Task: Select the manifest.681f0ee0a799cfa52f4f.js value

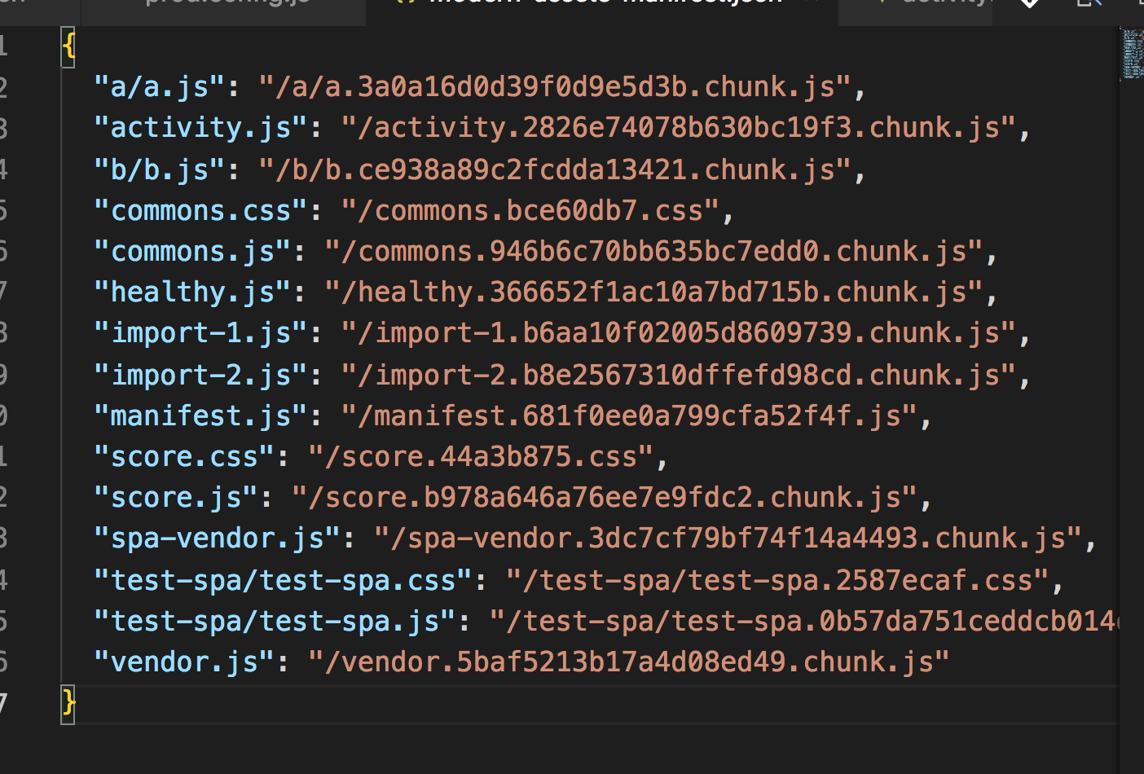Action: point(630,416)
